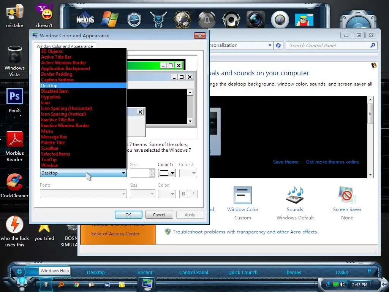Click the orange magnifier search icon in taskbar

[61, 284]
